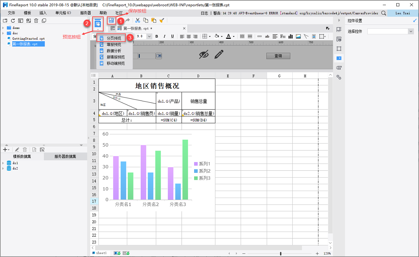Open widget settings icon highlighted in sidebar
Viewport: 419px width, 257px height.
pyautogui.click(x=339, y=58)
